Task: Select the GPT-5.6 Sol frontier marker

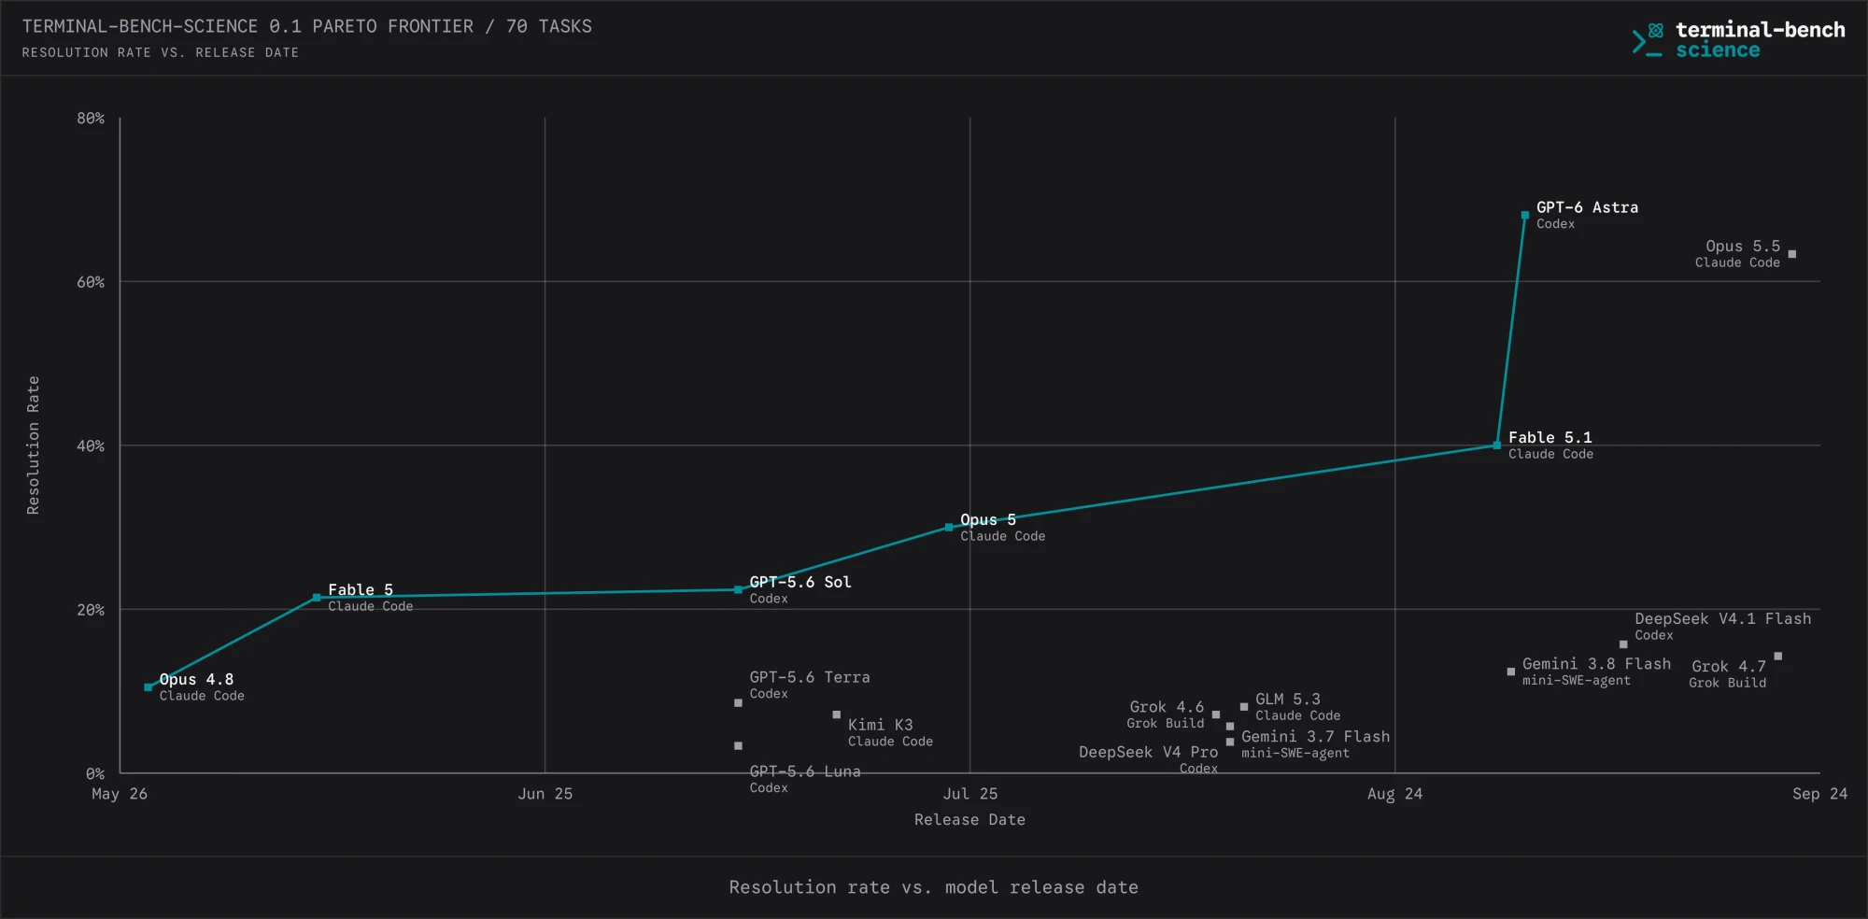Action: point(738,590)
